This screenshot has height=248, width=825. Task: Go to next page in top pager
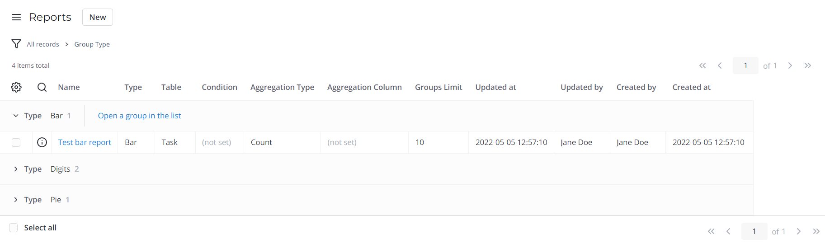790,66
